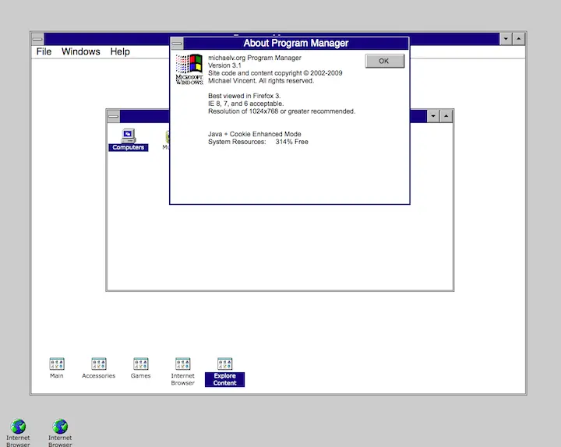This screenshot has width=561, height=447.
Task: Maximize the Program Manager window via up arrow
Action: (x=519, y=39)
